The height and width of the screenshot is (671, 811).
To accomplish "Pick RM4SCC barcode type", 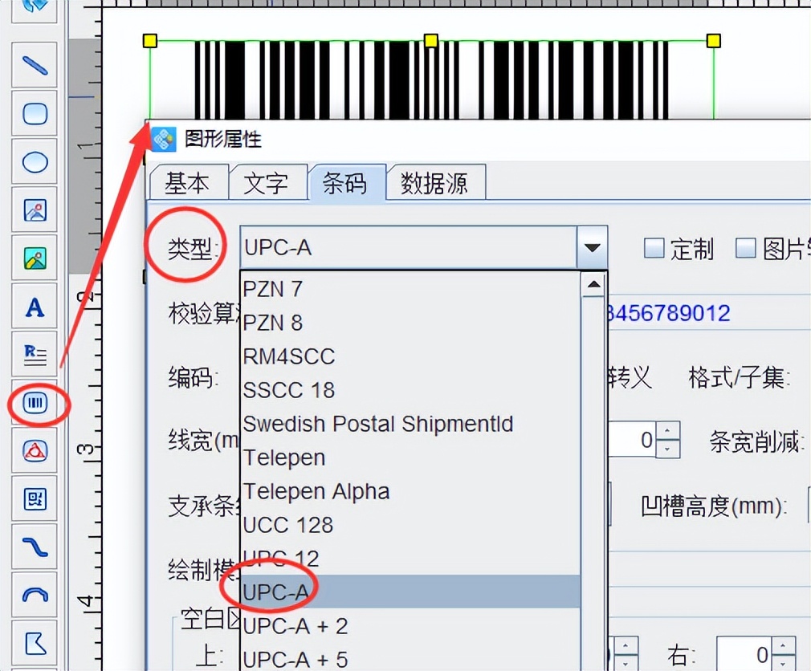I will (410, 356).
